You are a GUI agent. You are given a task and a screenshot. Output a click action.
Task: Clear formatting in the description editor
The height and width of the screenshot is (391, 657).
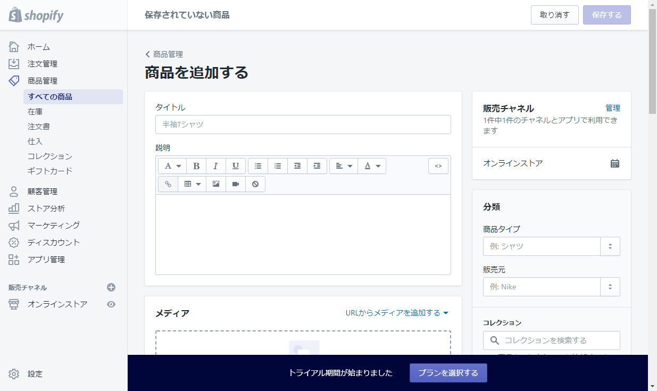pos(255,184)
